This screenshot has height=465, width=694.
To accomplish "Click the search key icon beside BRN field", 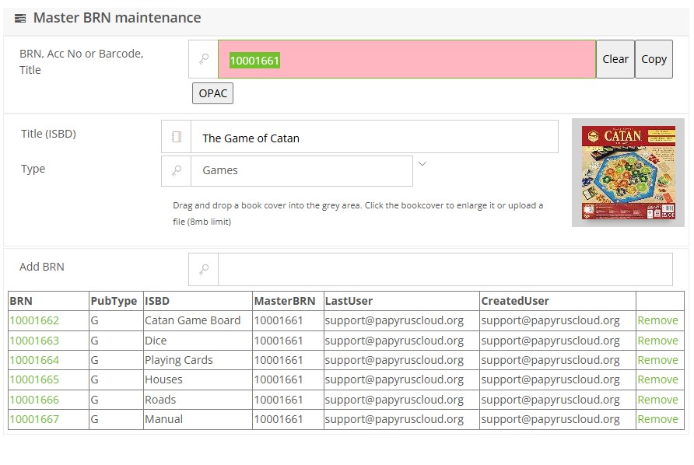I will 203,59.
